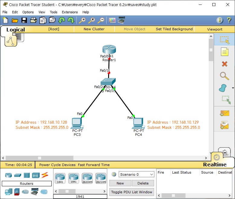Pick the 1841 router model
The height and width of the screenshot is (199, 235).
pyautogui.click(x=60, y=178)
